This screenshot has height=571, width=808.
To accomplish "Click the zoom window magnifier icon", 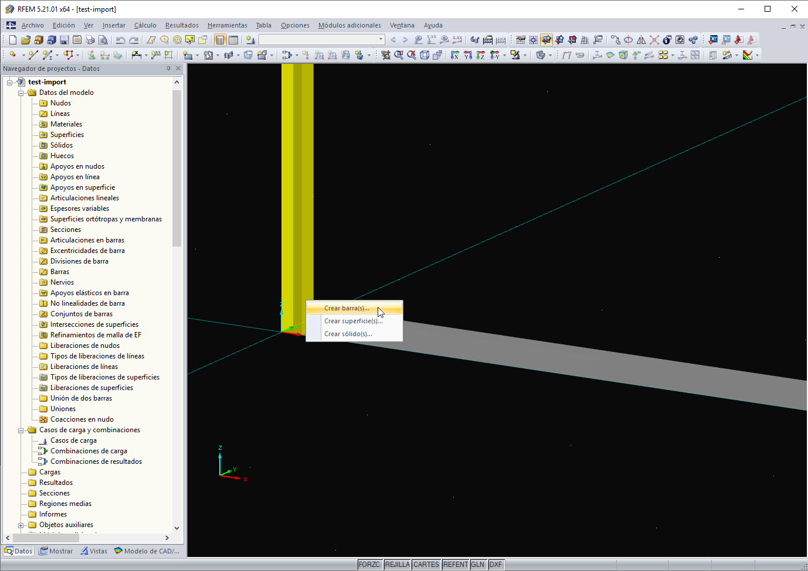I will (399, 55).
